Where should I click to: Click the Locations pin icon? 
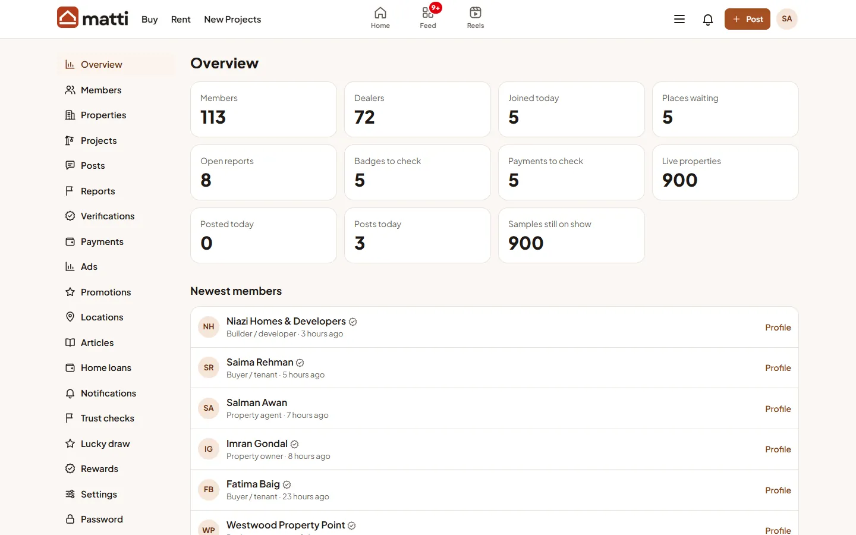coord(70,317)
